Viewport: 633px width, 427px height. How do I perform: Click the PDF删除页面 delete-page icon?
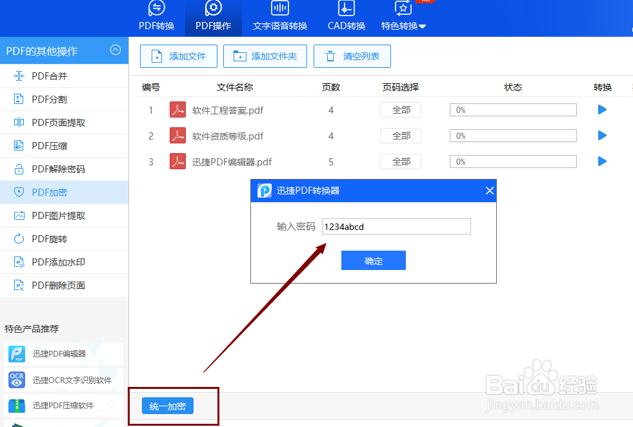(x=19, y=286)
